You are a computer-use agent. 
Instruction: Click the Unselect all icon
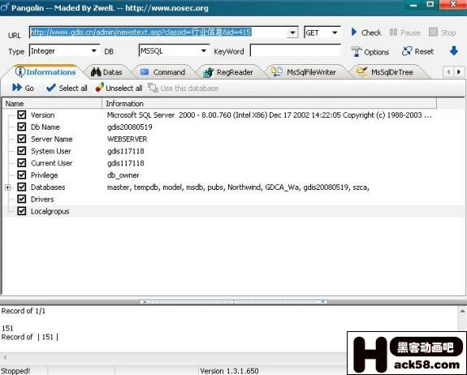pos(99,87)
